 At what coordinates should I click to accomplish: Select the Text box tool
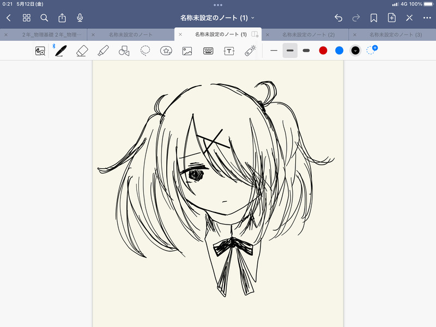coord(229,51)
